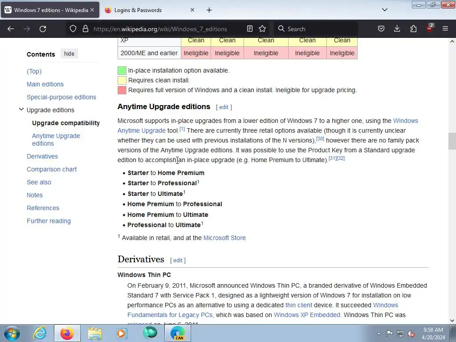Open the Downloads panel icon
Screen dimensions: 456x342
pyautogui.click(x=397, y=29)
